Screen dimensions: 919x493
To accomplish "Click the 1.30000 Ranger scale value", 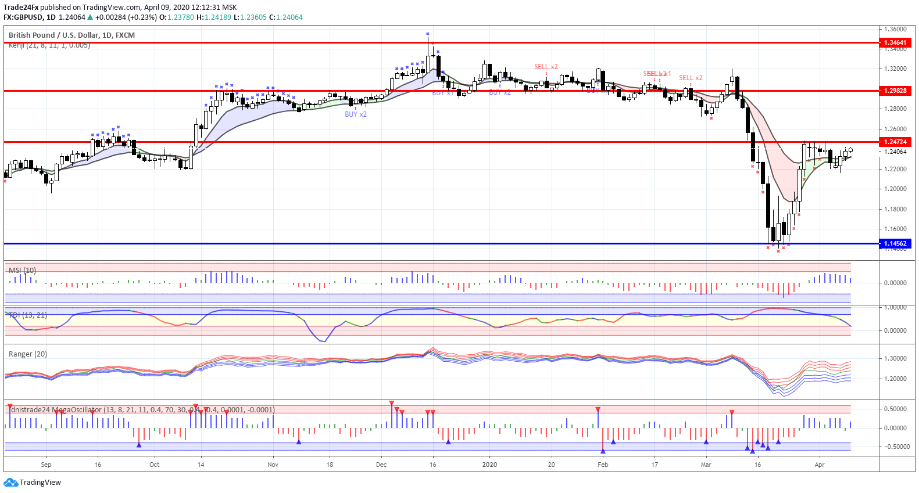I will click(x=895, y=359).
